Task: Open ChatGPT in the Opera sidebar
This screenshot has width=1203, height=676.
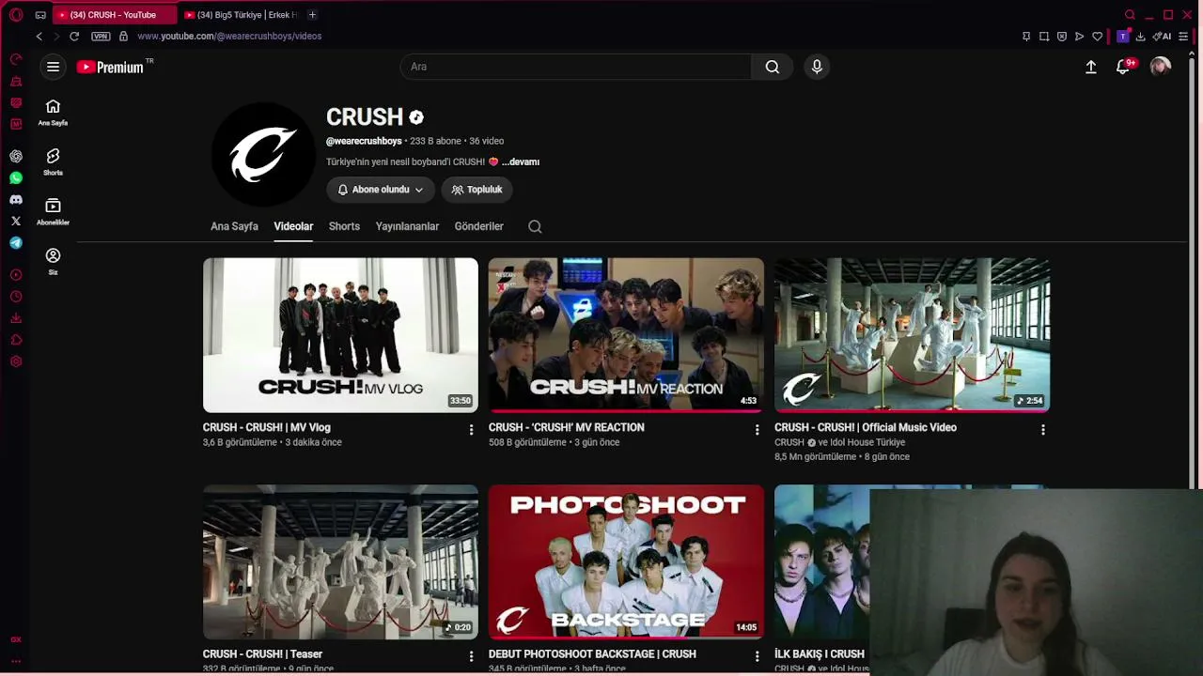Action: (16, 157)
